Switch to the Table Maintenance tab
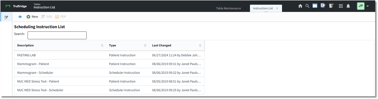 tap(228, 8)
